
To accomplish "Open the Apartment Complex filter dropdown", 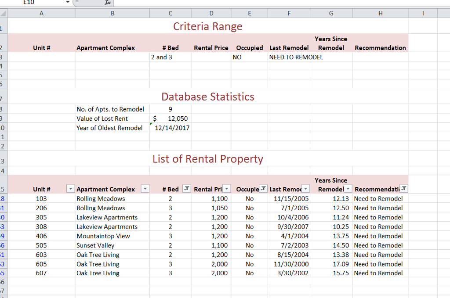I will point(145,189).
